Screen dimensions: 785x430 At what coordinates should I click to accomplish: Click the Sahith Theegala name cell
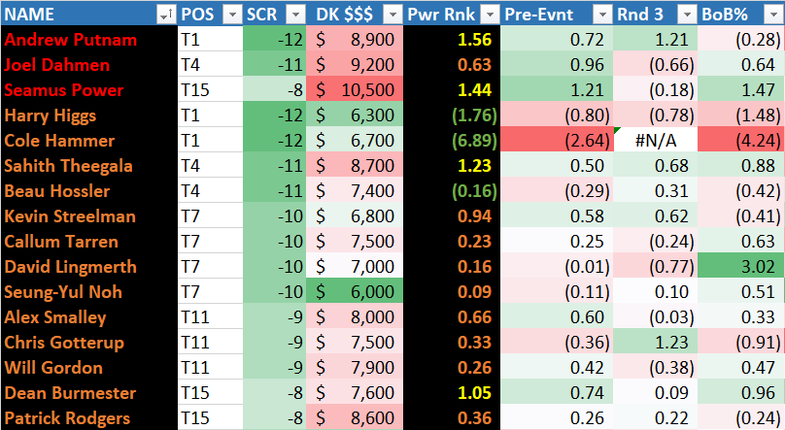click(89, 166)
